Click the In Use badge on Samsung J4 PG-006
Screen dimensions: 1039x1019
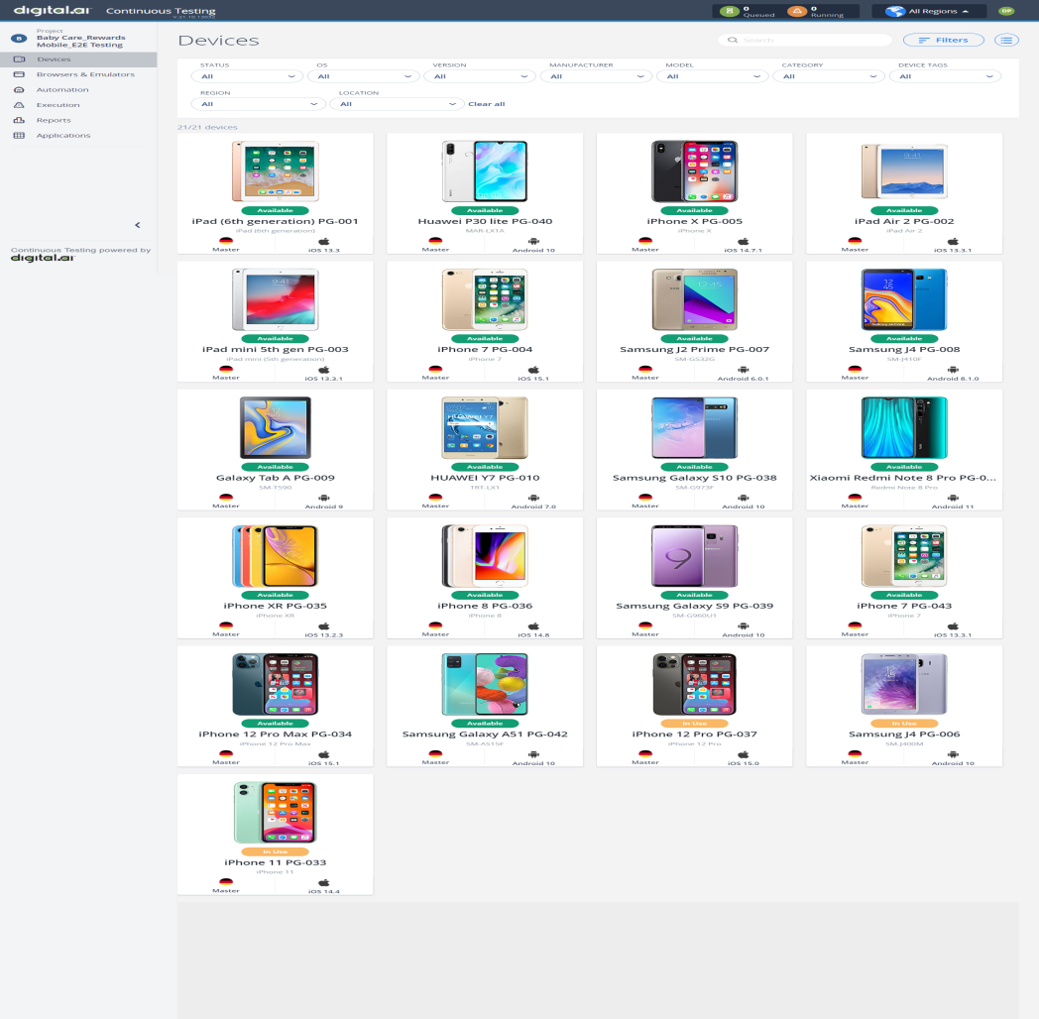(x=904, y=724)
